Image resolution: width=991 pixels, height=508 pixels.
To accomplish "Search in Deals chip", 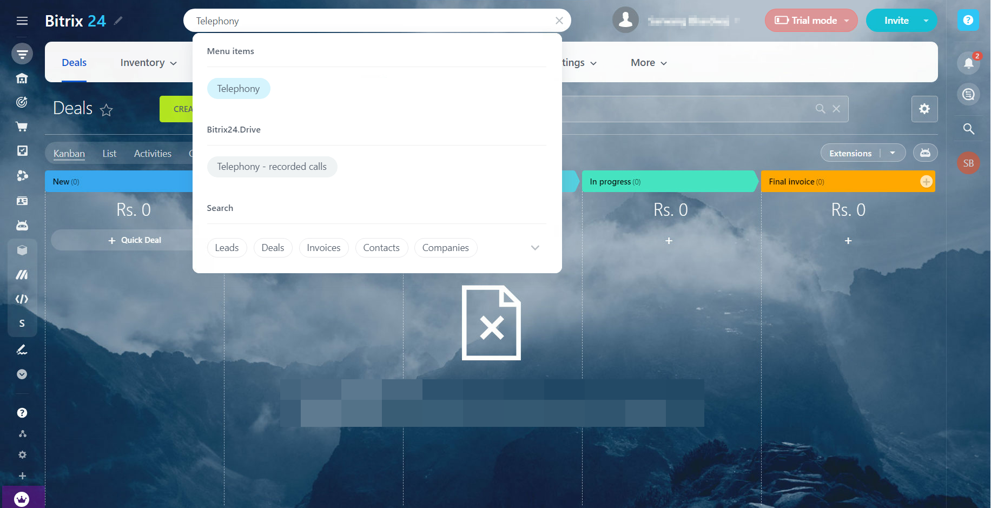I will [x=273, y=248].
